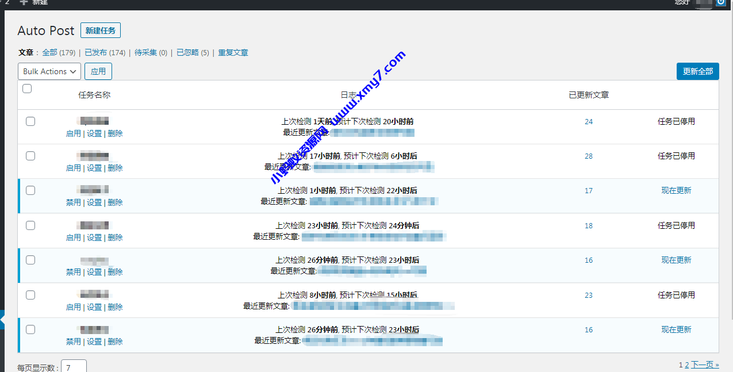Click 删除 on the first task

(x=115, y=133)
